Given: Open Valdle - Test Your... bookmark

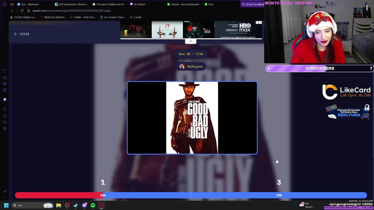Looking at the screenshot, I should coord(83,17).
